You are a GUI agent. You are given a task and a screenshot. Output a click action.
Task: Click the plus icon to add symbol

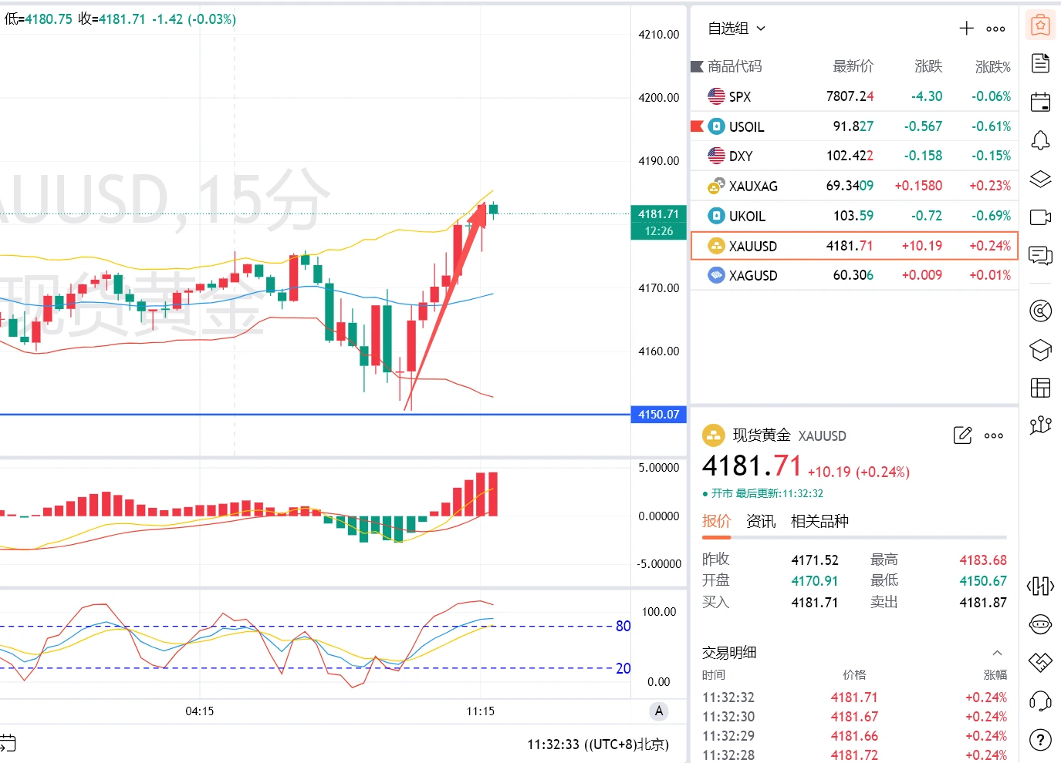(966, 29)
